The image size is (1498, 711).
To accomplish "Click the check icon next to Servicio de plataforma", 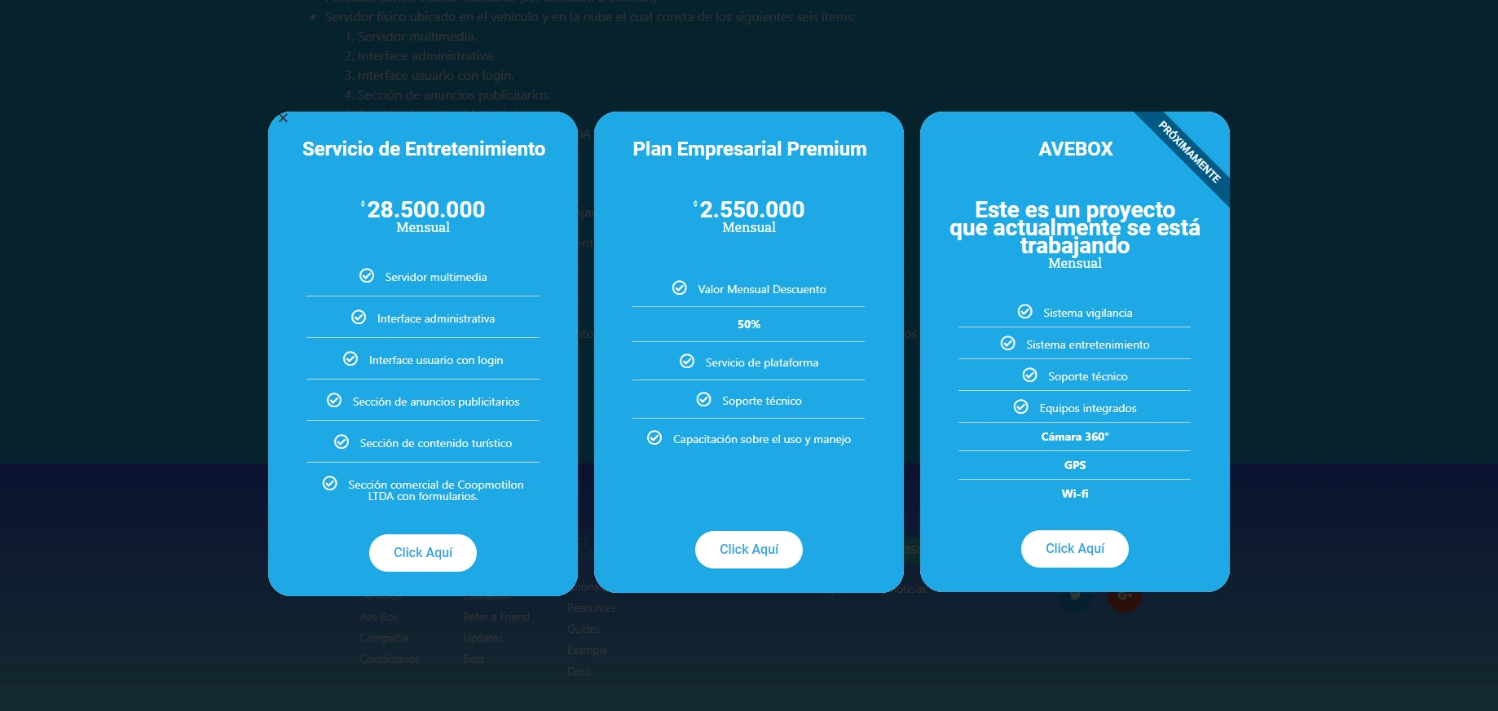I will 687,362.
